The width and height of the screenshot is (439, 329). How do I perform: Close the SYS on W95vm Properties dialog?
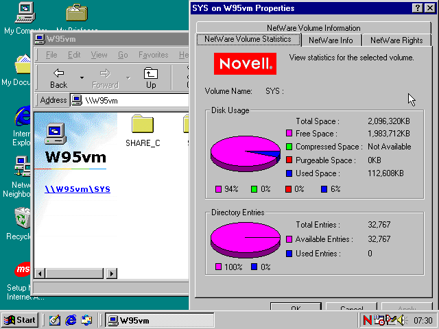tap(430, 8)
